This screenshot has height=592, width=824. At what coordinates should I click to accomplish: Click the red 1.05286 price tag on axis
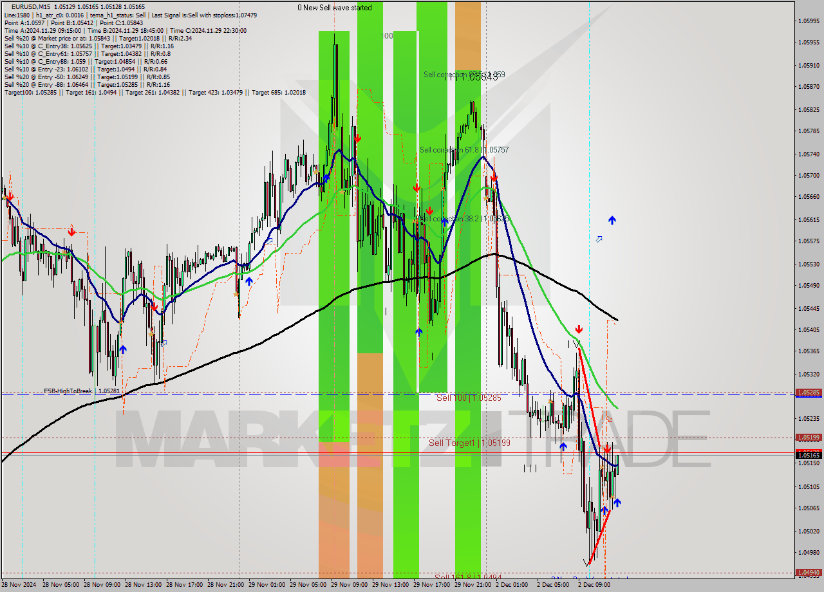coord(808,392)
